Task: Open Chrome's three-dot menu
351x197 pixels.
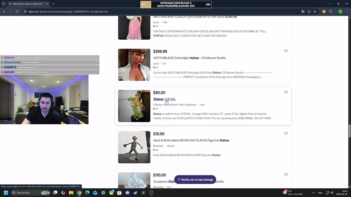Action: click(x=347, y=11)
